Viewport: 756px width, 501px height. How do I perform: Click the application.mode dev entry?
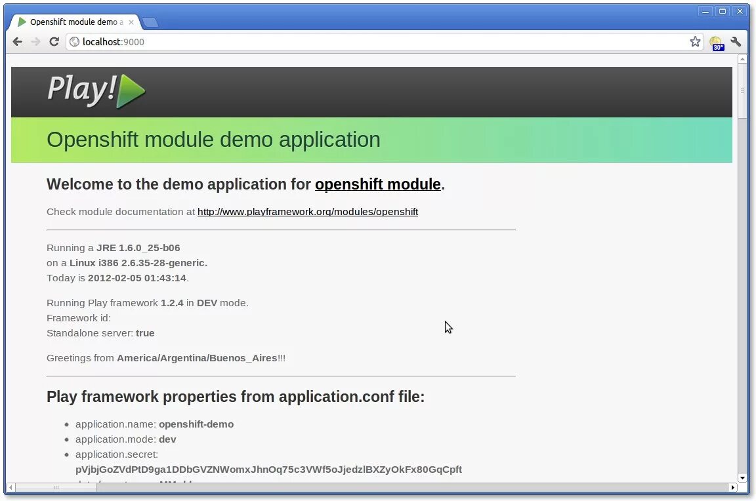[x=126, y=439]
